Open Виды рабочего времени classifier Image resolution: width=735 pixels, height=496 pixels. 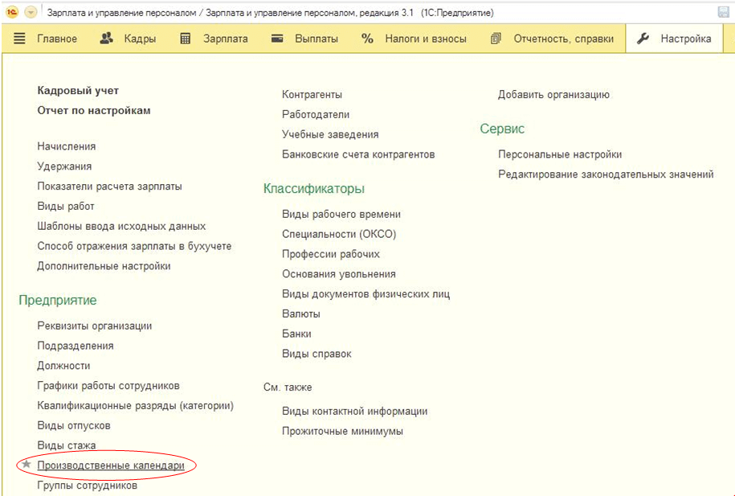(341, 214)
